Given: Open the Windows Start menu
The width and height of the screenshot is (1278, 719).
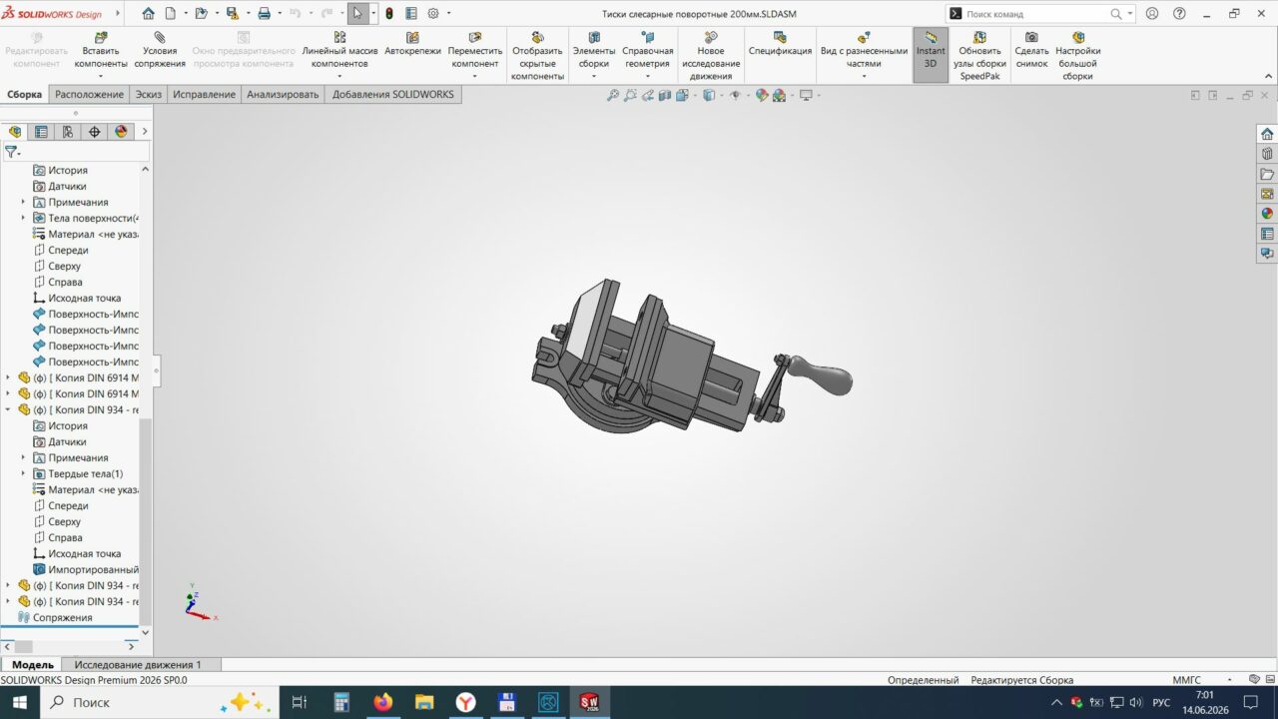Looking at the screenshot, I should pos(20,702).
